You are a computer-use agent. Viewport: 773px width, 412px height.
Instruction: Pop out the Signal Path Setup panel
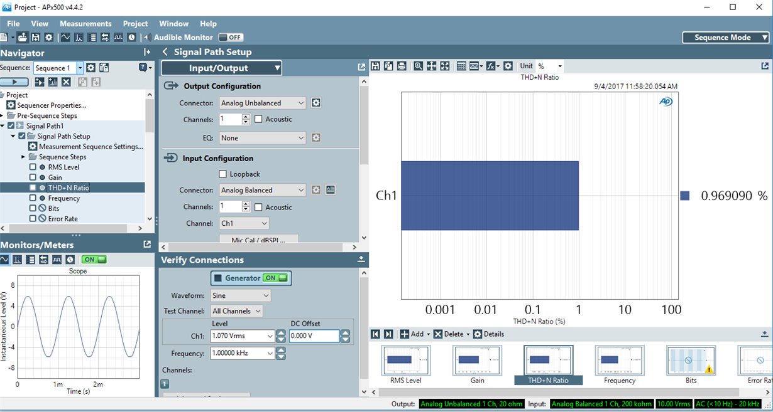point(361,67)
